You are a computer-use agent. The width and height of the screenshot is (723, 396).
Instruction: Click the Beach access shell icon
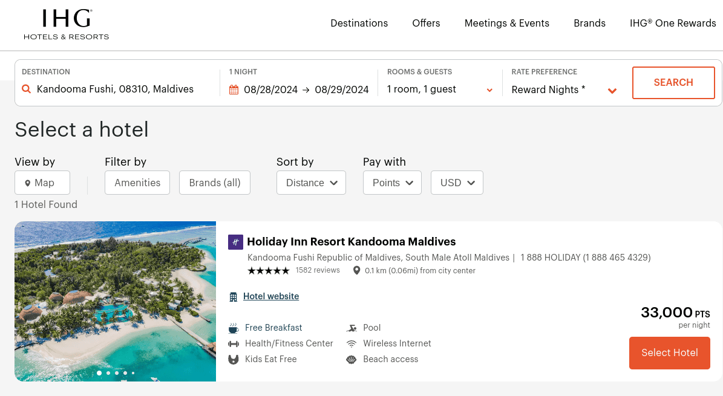click(x=352, y=360)
